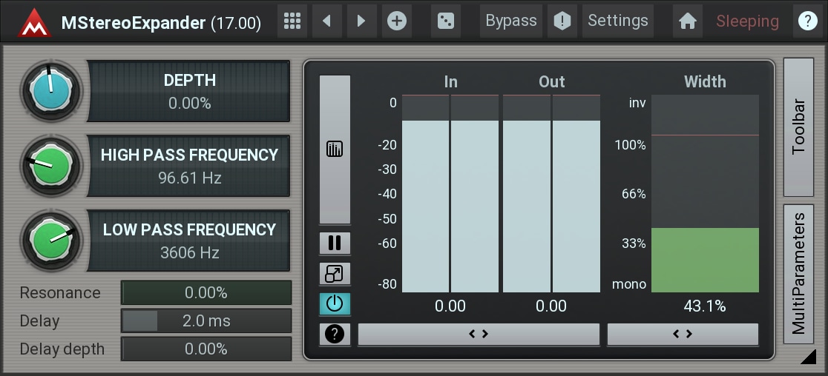Click the Delay slider field
The image size is (828, 376).
[x=206, y=320]
